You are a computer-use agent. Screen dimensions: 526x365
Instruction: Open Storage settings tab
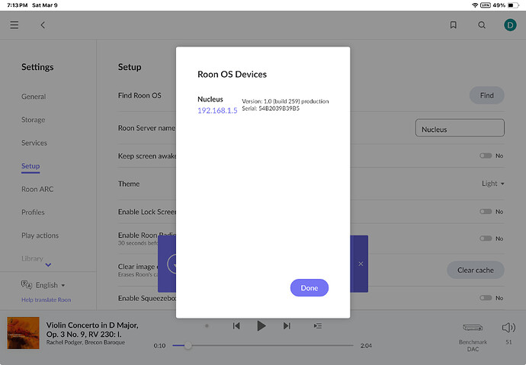coord(34,120)
